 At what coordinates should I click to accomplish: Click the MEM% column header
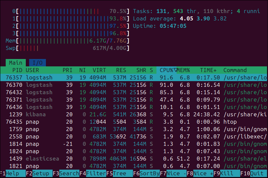pos(184,70)
